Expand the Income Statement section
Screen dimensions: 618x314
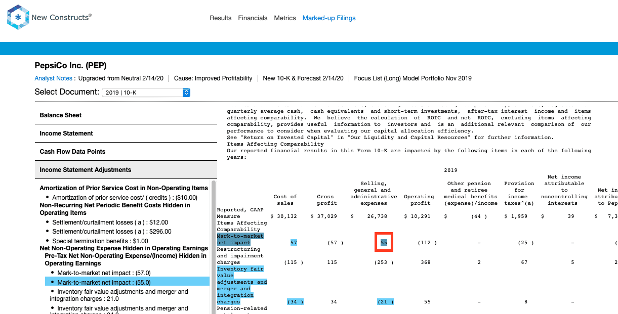126,133
